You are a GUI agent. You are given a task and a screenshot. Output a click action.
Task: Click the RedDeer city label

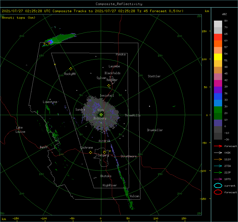[112, 80]
